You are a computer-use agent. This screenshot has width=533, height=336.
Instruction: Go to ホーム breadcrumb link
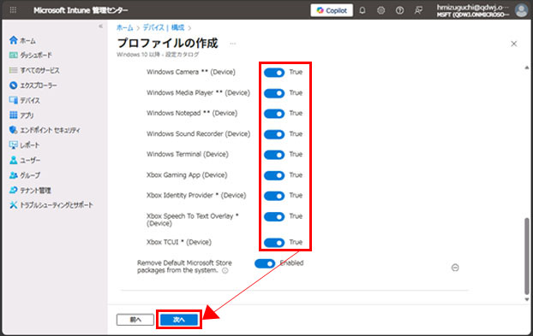coord(125,28)
